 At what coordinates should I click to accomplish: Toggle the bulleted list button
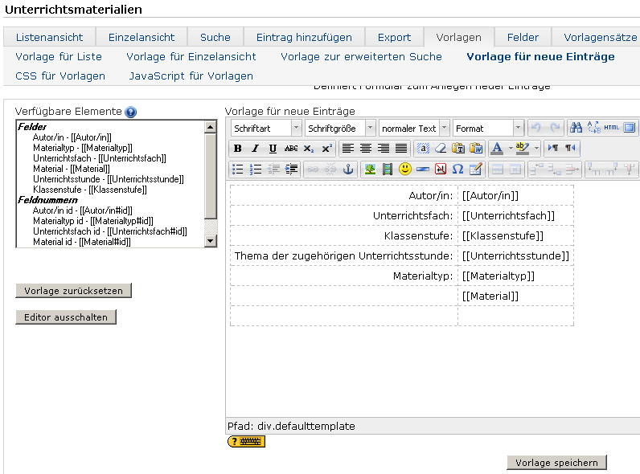[238, 170]
